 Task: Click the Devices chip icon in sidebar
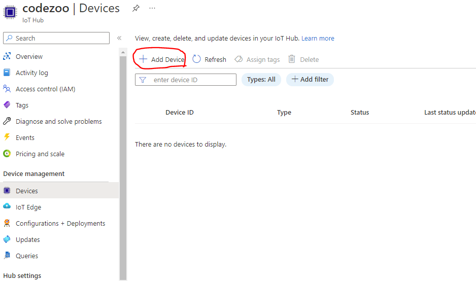7,191
